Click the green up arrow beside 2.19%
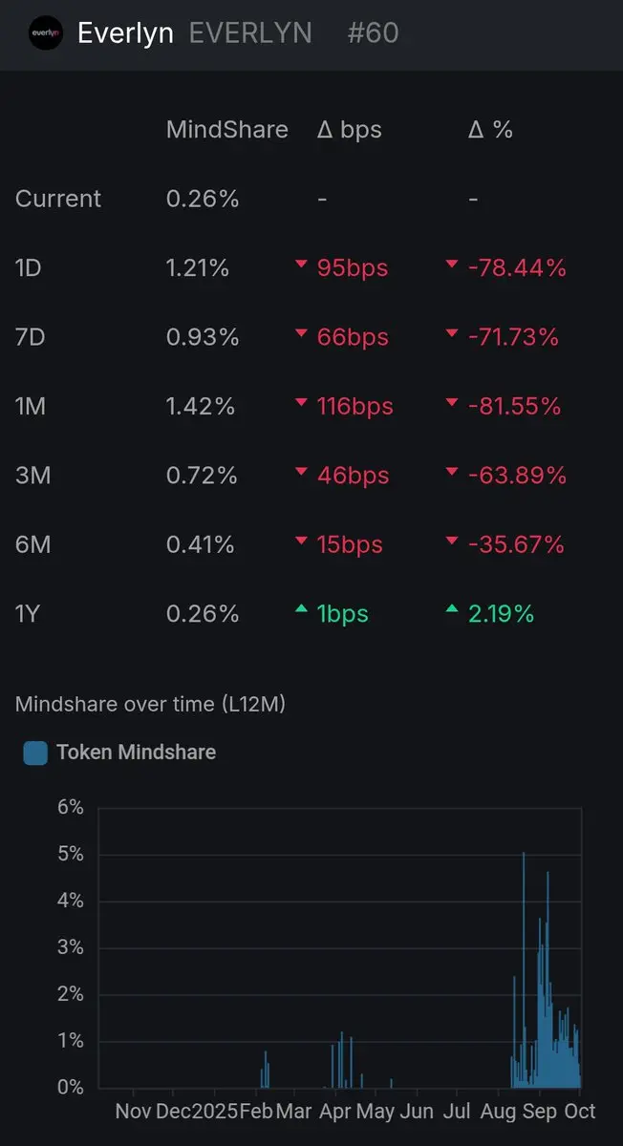The height and width of the screenshot is (1146, 623). point(452,610)
